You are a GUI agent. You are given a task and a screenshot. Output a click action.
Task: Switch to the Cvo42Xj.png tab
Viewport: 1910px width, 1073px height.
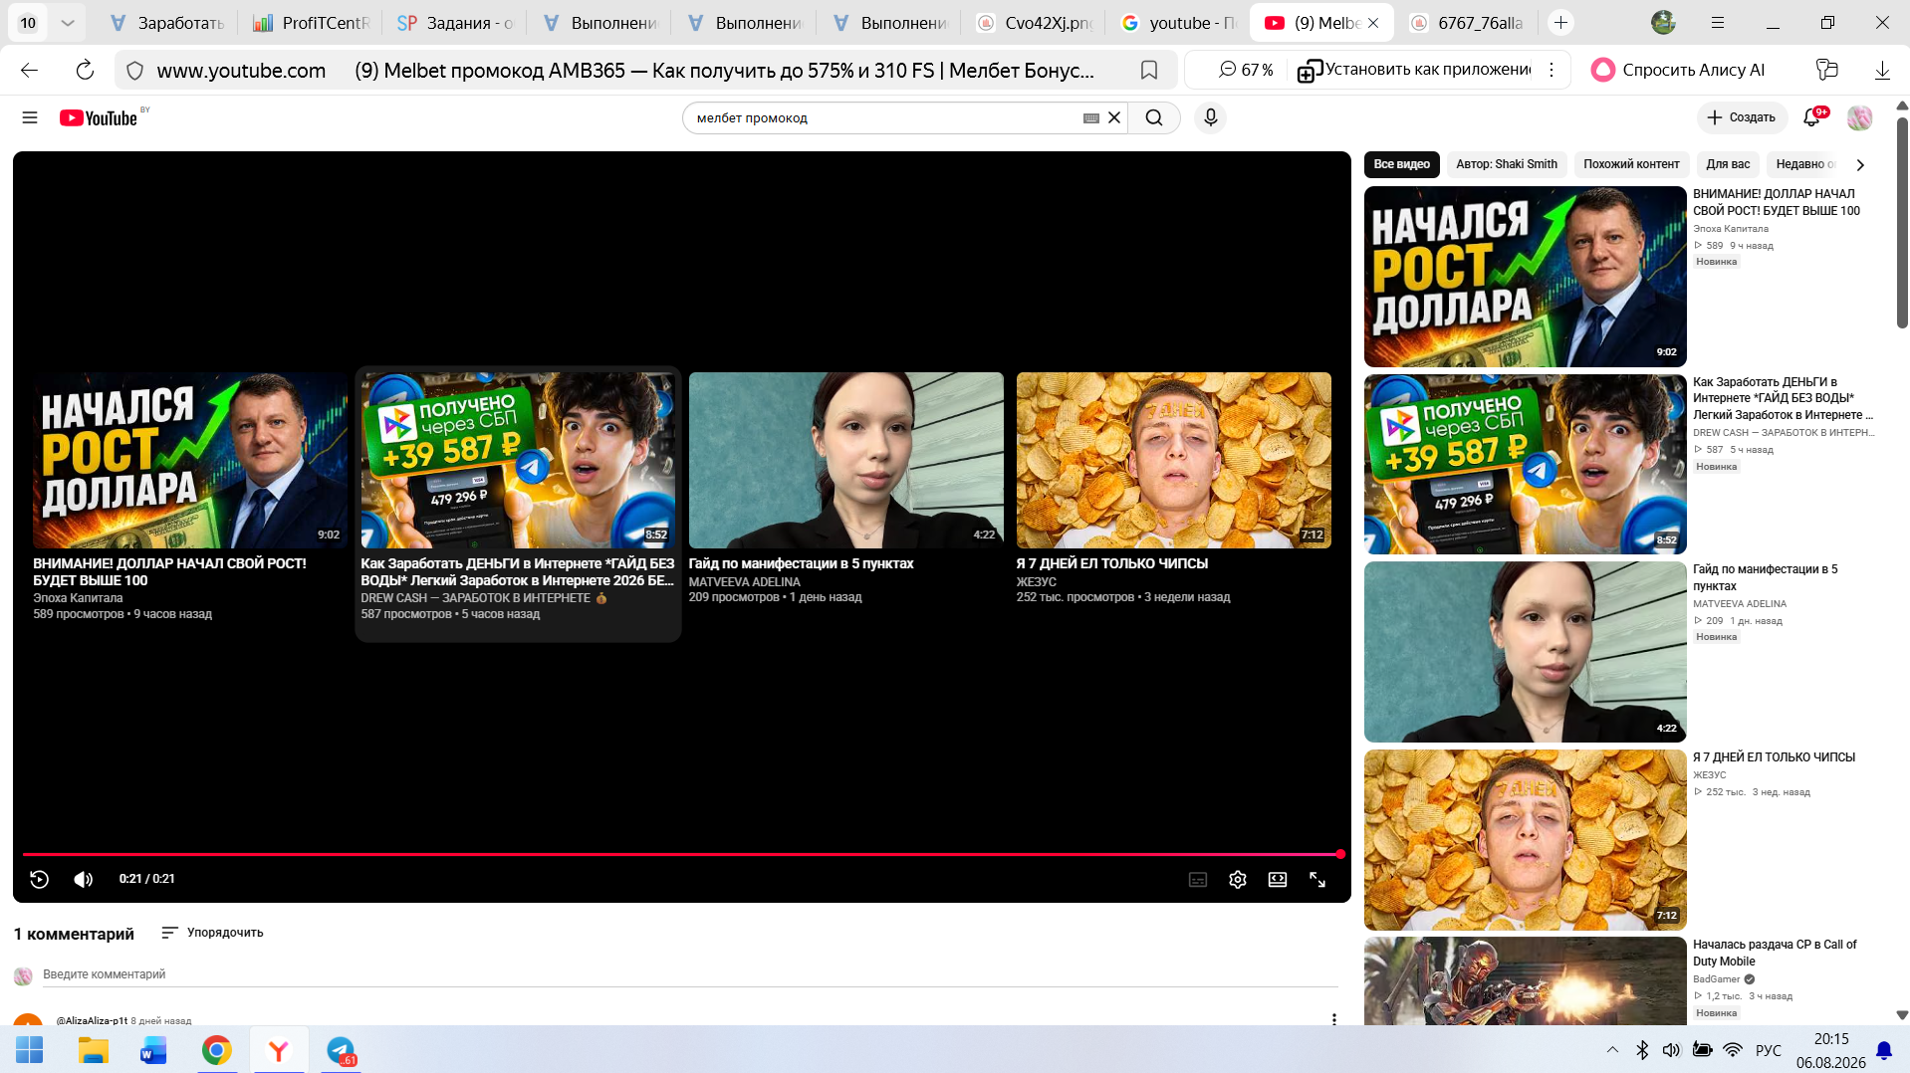pyautogui.click(x=1035, y=23)
